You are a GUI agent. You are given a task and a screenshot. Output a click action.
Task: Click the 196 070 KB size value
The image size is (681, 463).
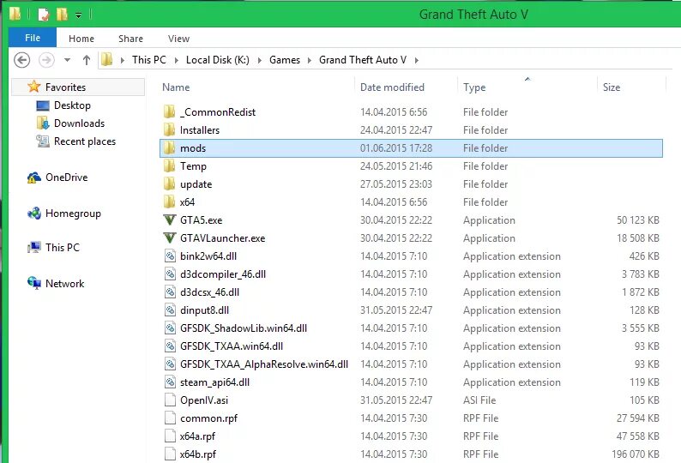coord(636,454)
